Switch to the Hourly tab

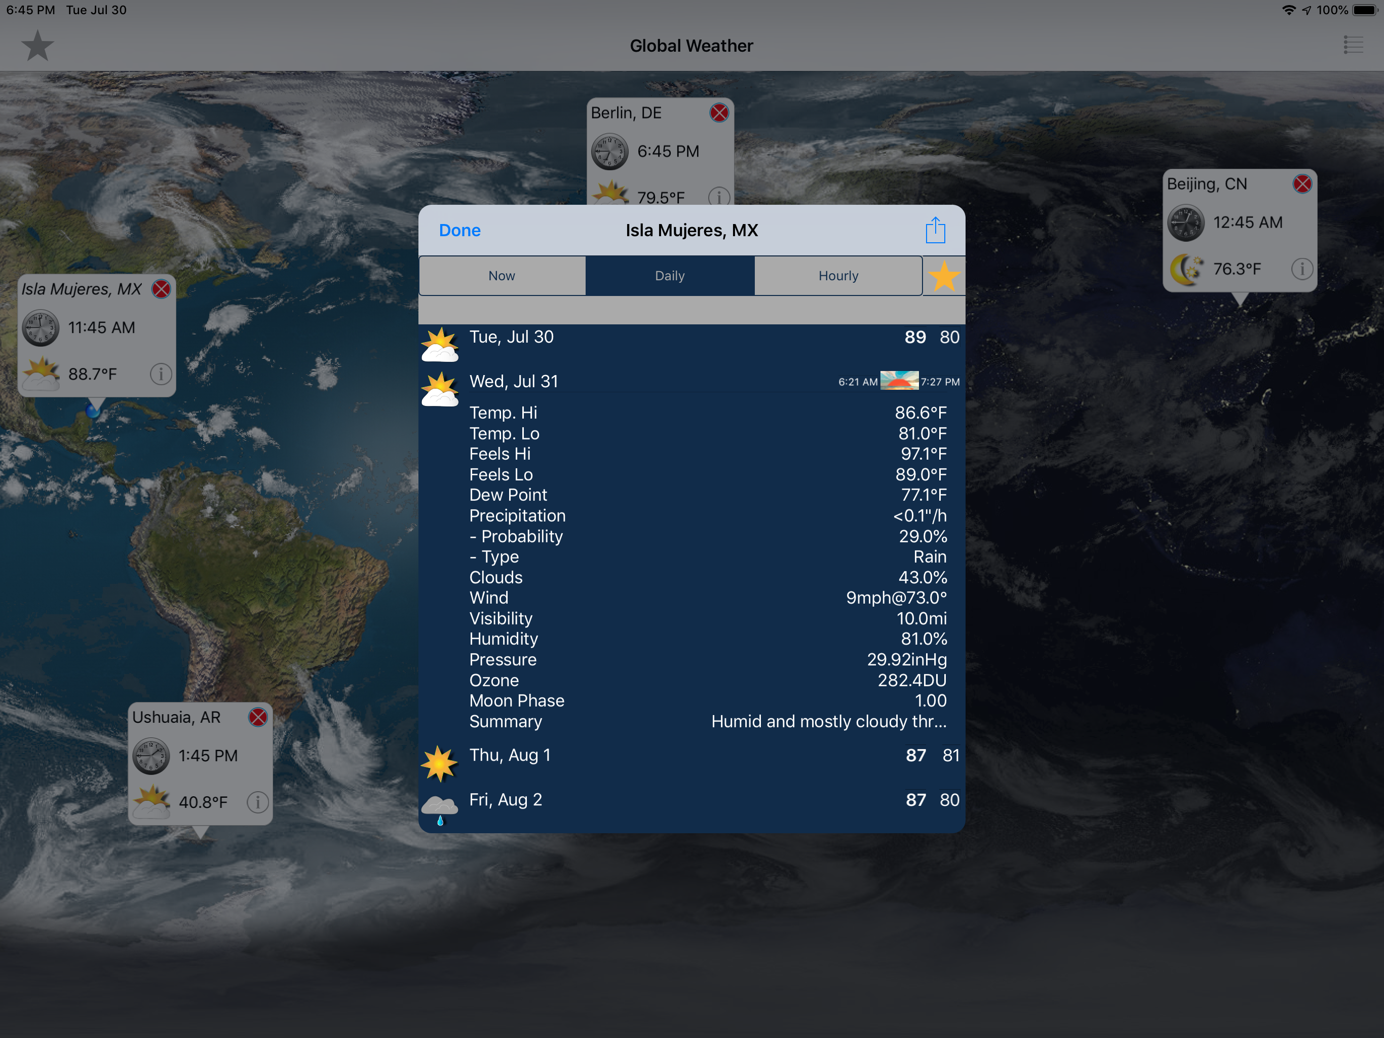pos(838,276)
